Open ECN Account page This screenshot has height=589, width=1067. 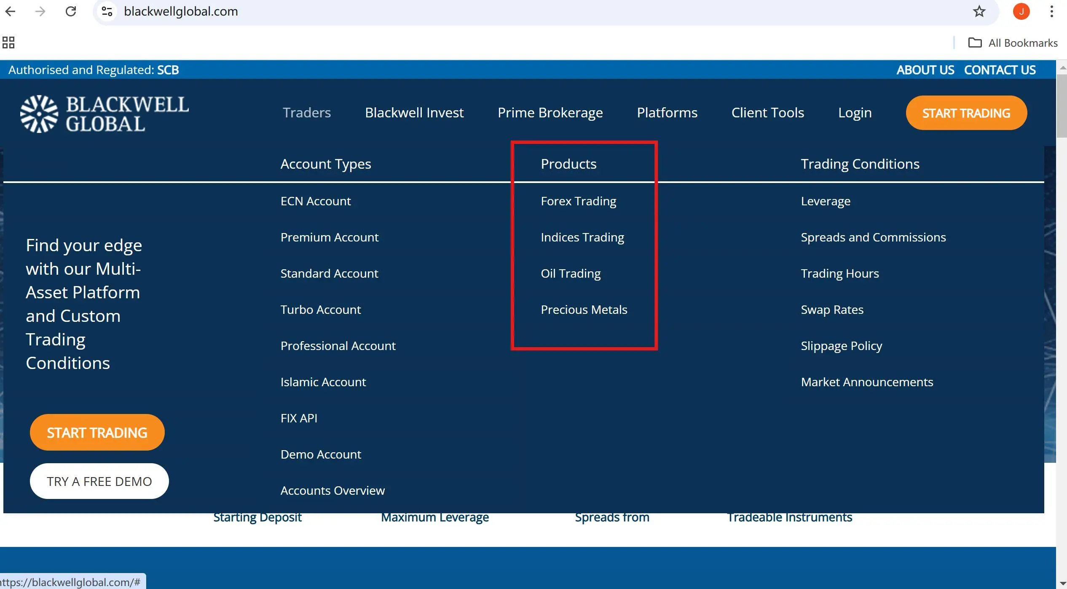[316, 201]
